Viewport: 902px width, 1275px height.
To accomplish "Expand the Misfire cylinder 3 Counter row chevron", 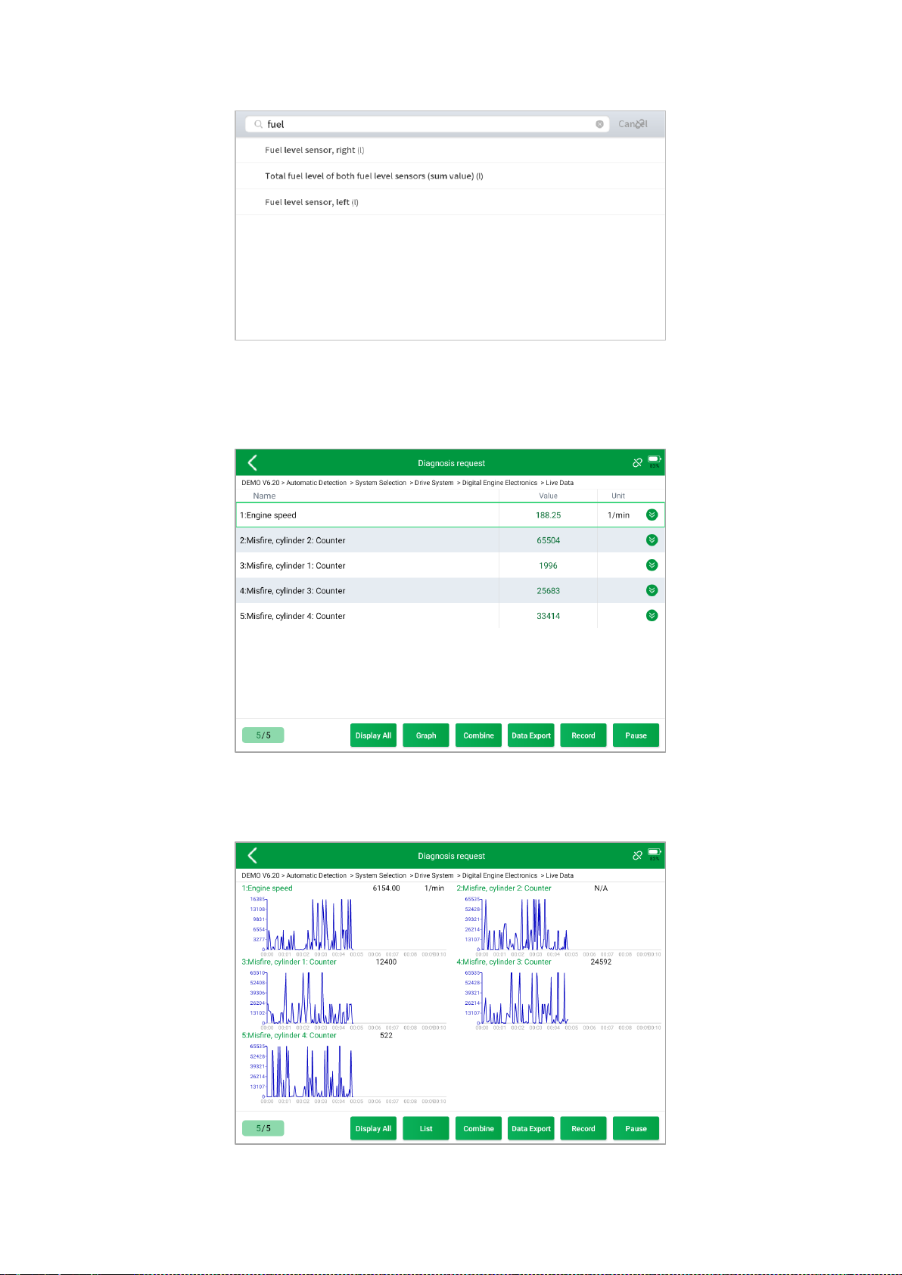I will pyautogui.click(x=652, y=590).
